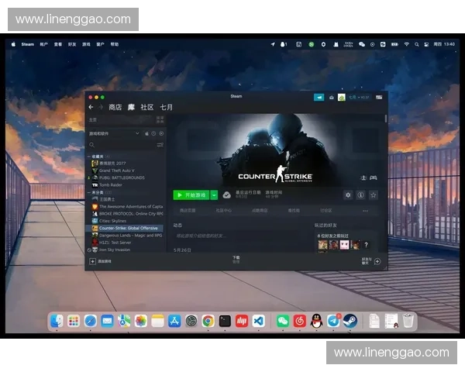Click the cloud sync status icon
Viewport: 465px width, 372px height.
click(x=226, y=195)
